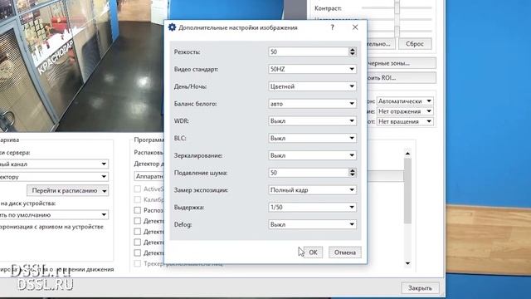Click the Контраст slider in background window

pos(397,7)
